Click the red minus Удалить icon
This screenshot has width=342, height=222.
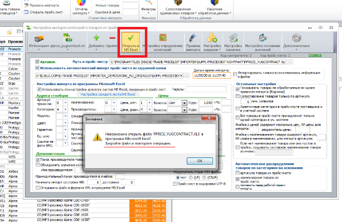(x=112, y=38)
